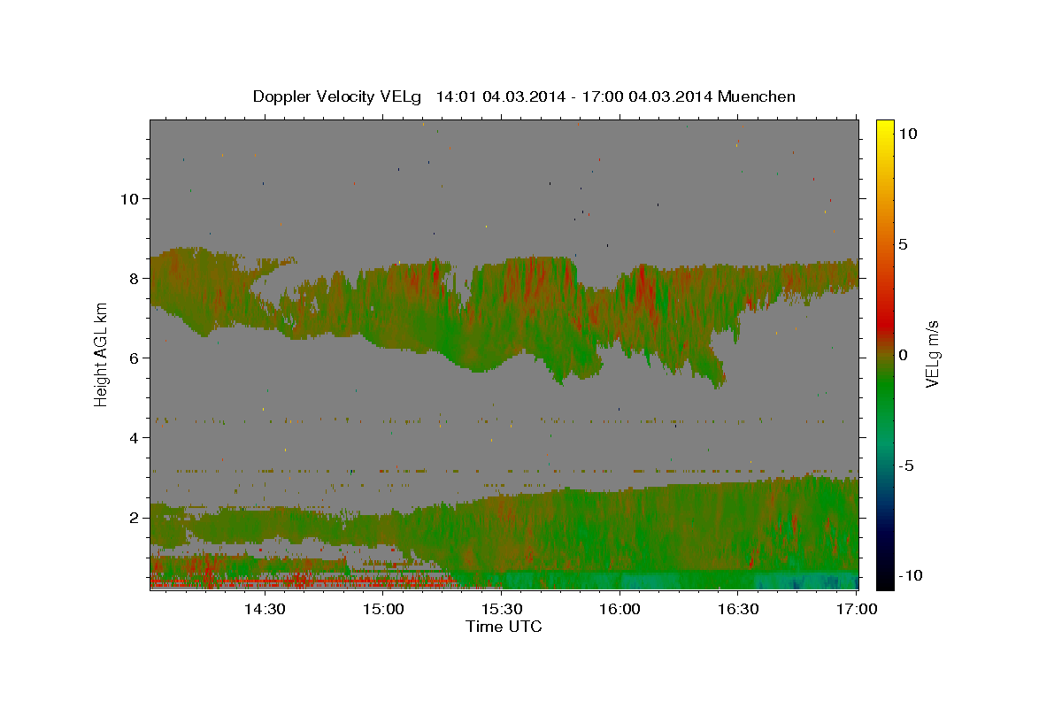Click the height axis label 10
This screenshot has width=1062, height=708.
129,198
